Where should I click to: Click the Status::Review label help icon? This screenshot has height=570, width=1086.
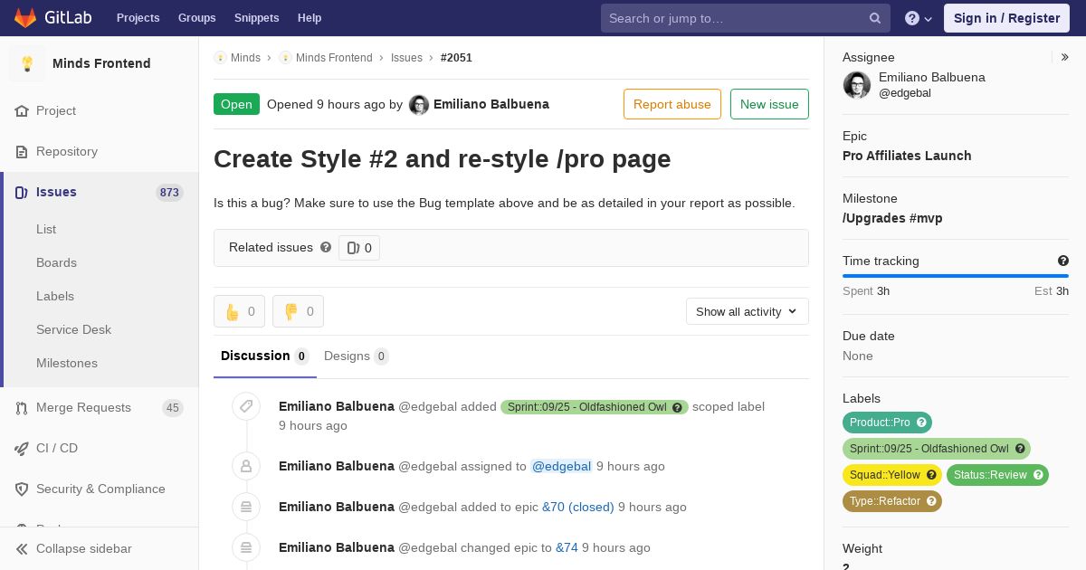click(x=1038, y=475)
